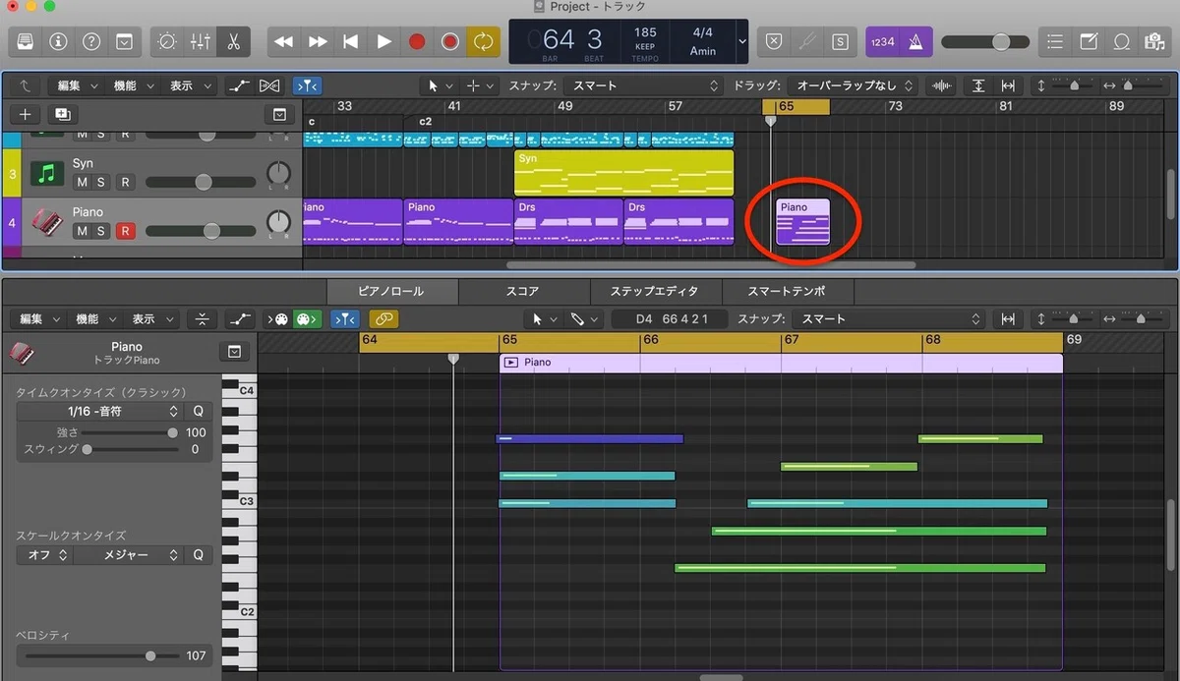The width and height of the screenshot is (1180, 681).
Task: Open the Note Pads icon
Action: click(x=1089, y=41)
